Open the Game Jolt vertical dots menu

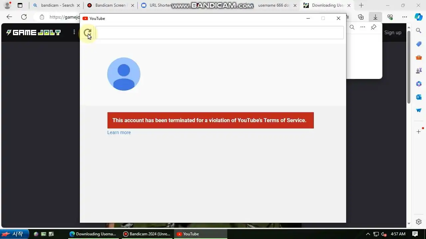(x=74, y=32)
